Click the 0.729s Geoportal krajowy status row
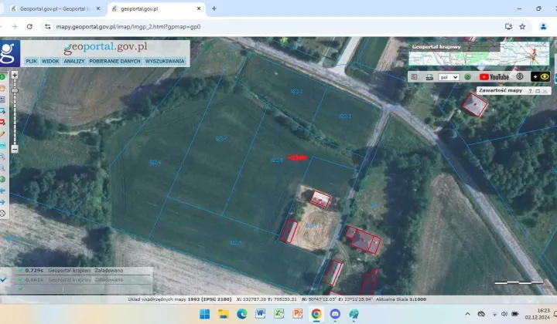Screen dimensions: 557x324 point(84,271)
